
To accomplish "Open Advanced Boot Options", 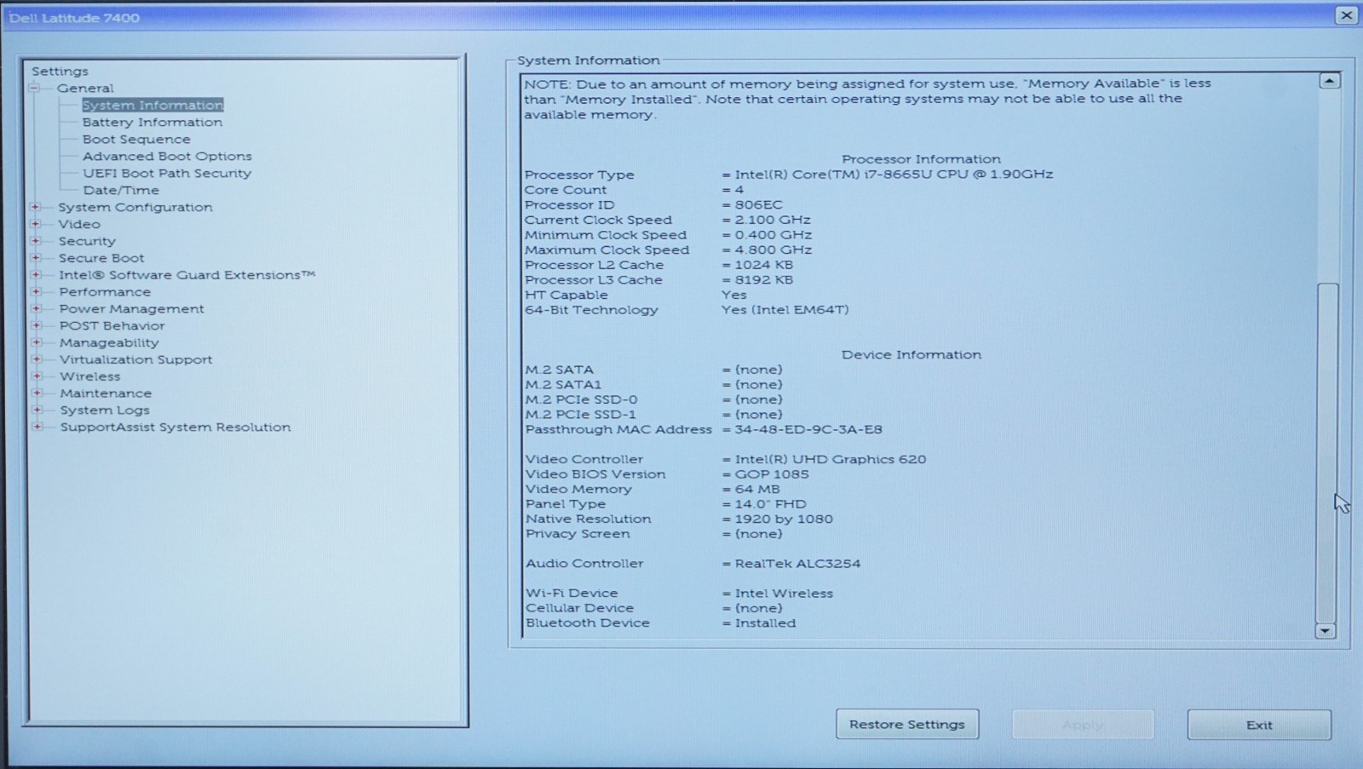I will 167,156.
